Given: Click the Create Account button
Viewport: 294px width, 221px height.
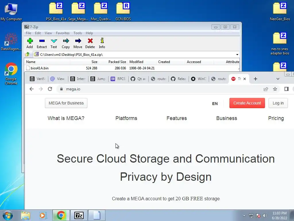Looking at the screenshot, I should pos(247,103).
